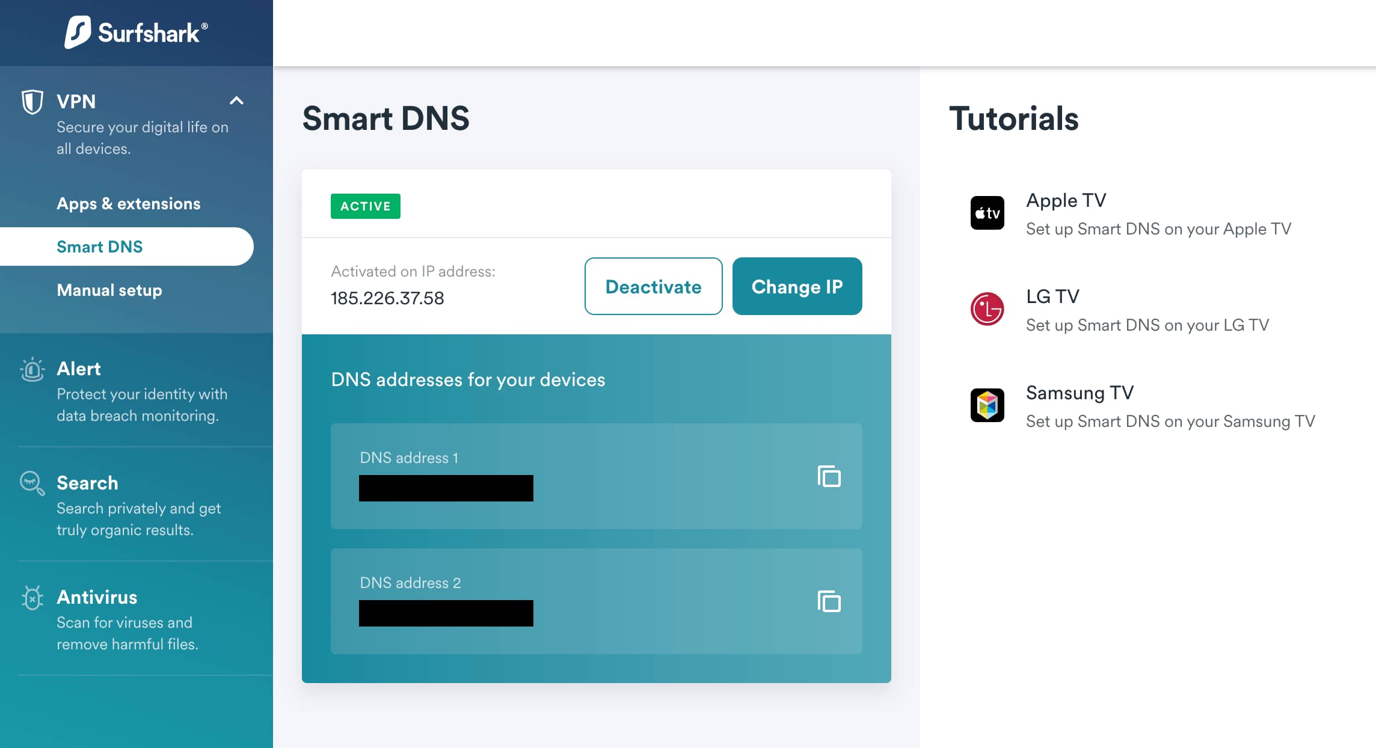Click the DNS address 2 label

(x=410, y=583)
